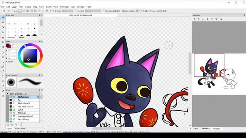Enable Symmetry checkbox
Viewport: 246px width, 138px height.
75,11
